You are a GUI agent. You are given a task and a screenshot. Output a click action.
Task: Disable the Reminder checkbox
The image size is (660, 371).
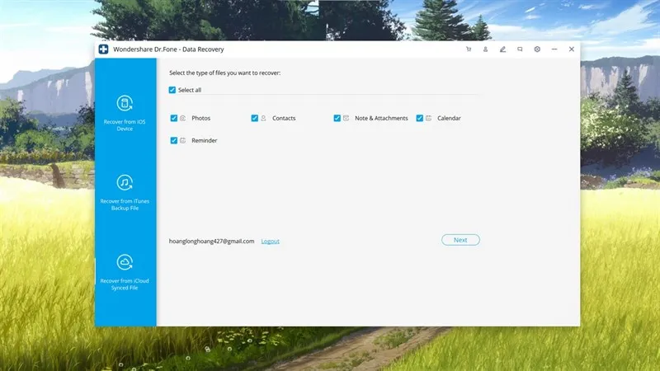174,140
